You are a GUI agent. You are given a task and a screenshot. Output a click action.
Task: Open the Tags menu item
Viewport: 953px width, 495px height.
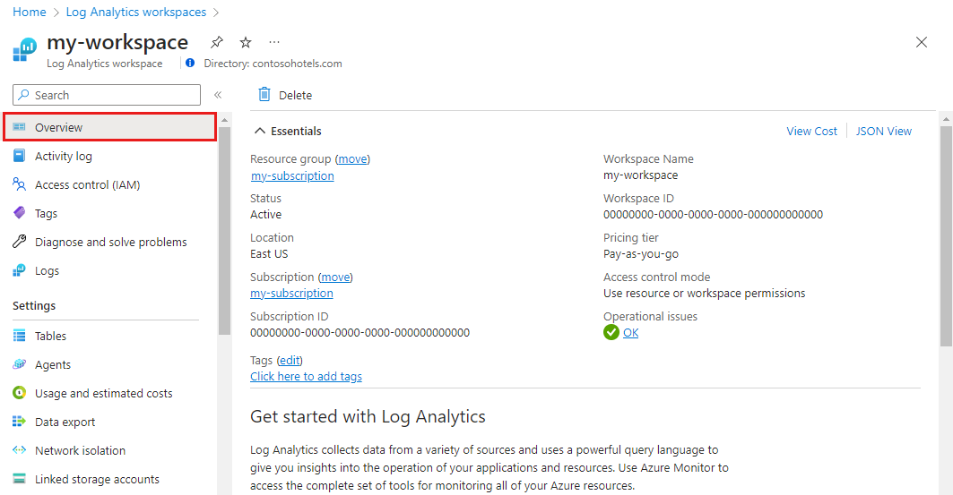47,213
